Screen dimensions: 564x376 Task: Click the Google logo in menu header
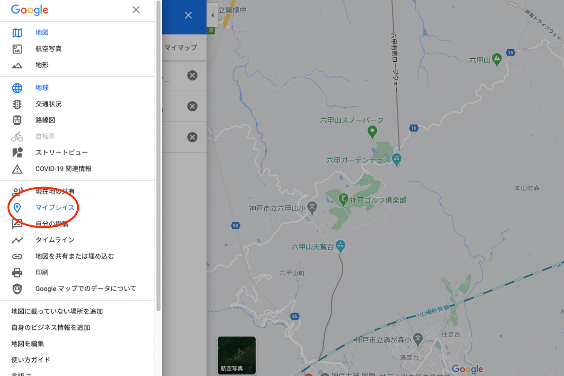pyautogui.click(x=30, y=10)
